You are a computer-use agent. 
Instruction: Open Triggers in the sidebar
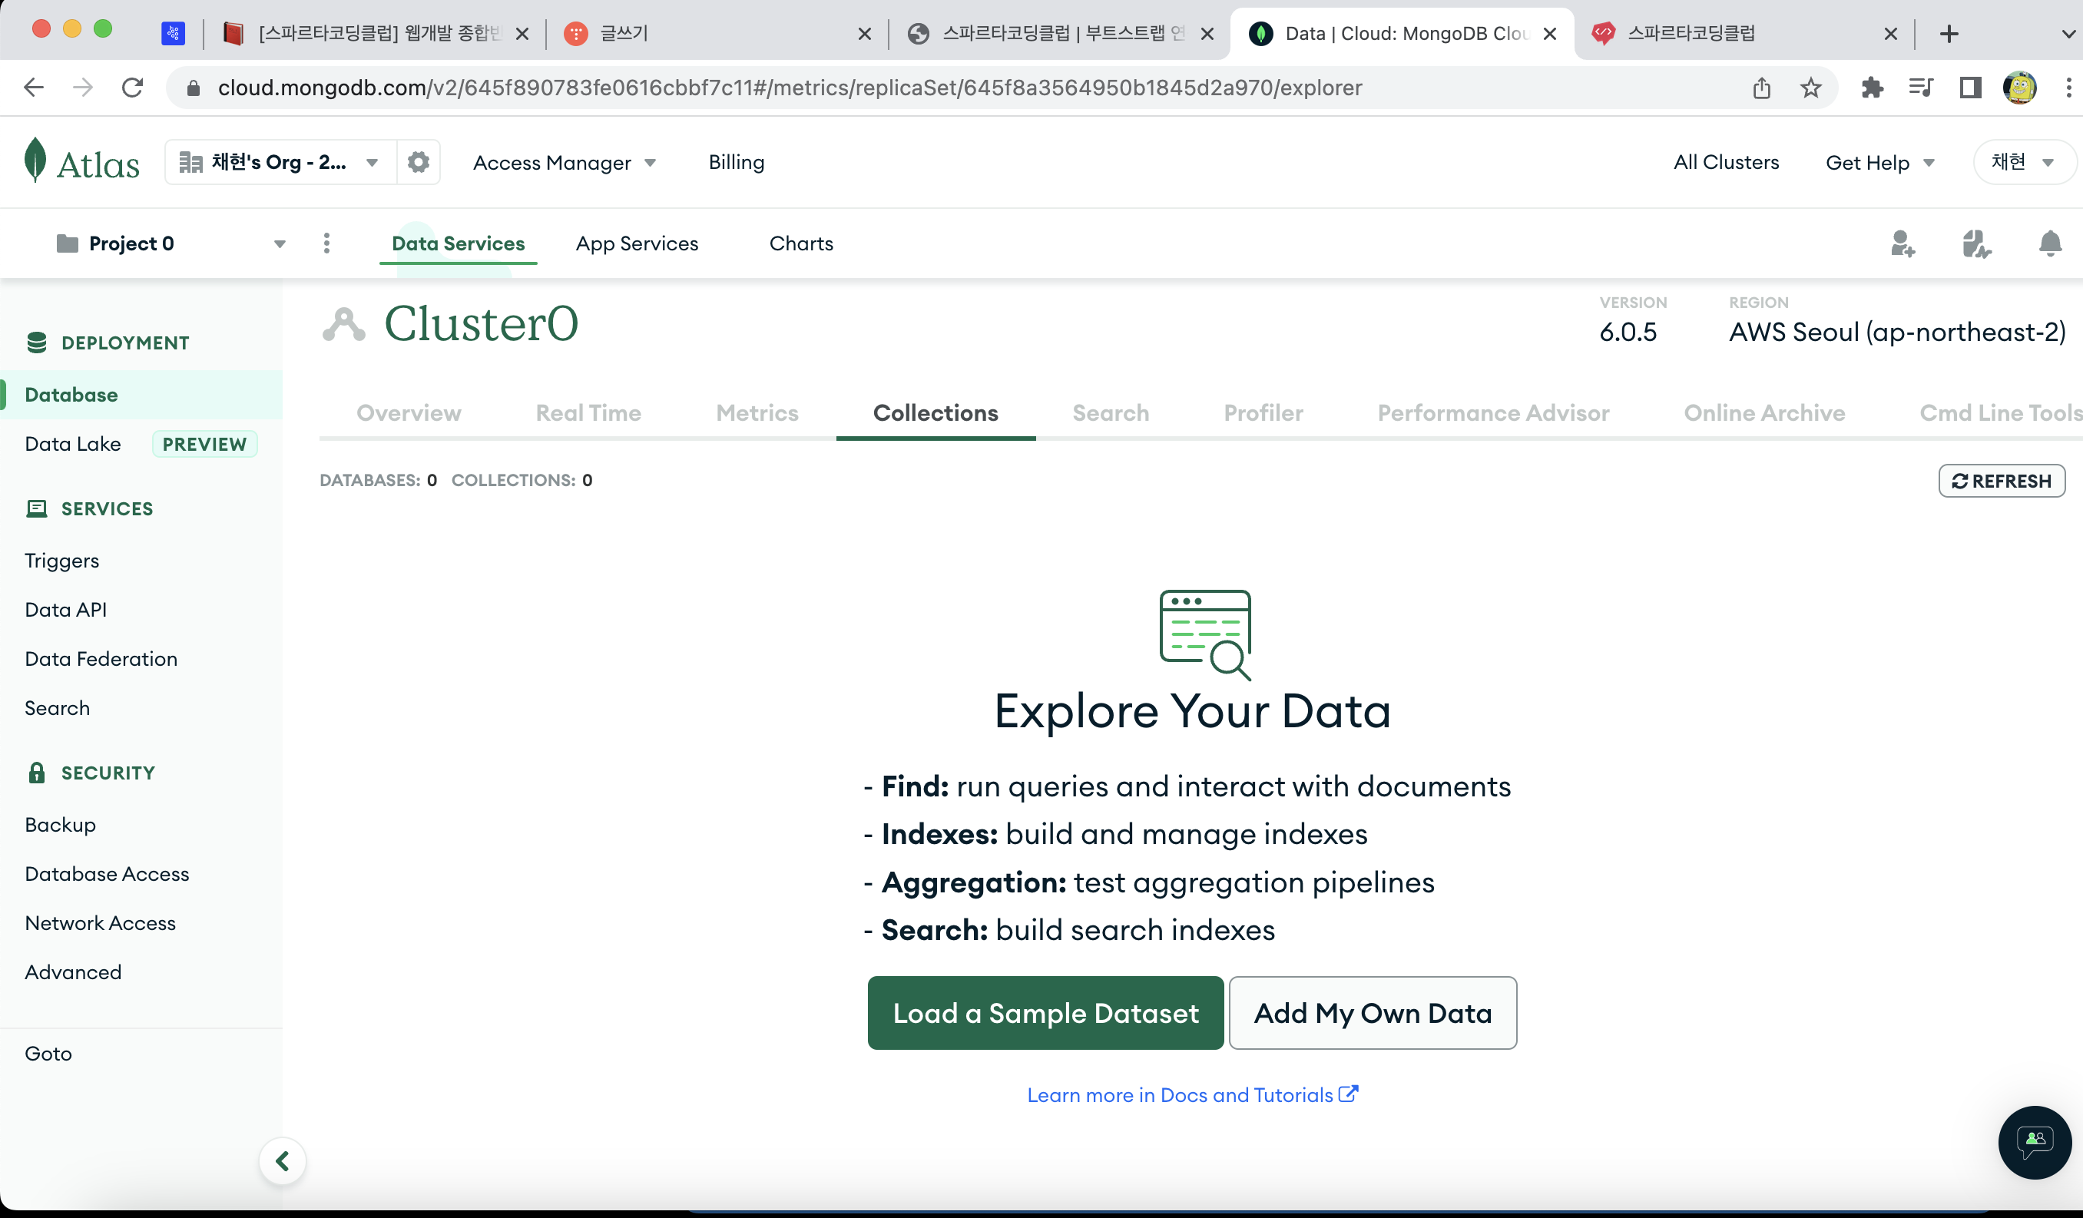point(62,561)
